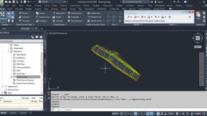This screenshot has width=207, height=116.
Task: Click the Toolspace tree vertical scrollbar
Action: (42, 63)
